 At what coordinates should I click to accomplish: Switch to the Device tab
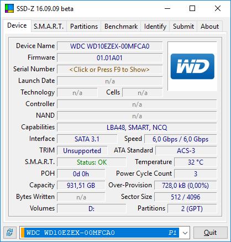pyautogui.click(x=17, y=25)
